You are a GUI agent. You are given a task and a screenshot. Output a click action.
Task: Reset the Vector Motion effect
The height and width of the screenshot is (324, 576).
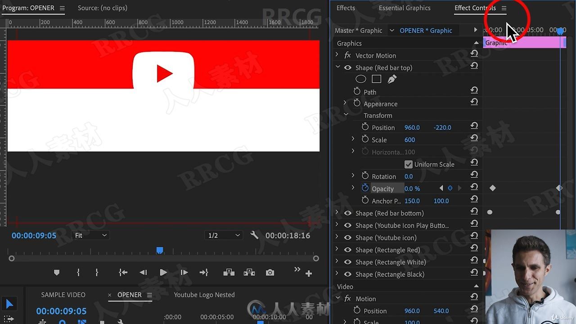point(474,54)
